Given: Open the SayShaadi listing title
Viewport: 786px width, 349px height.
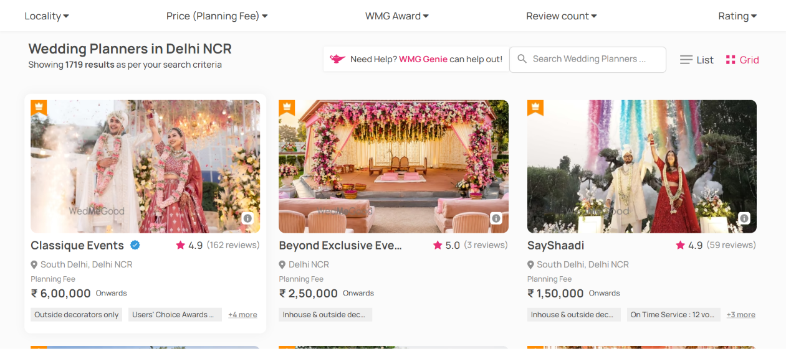Looking at the screenshot, I should point(555,245).
